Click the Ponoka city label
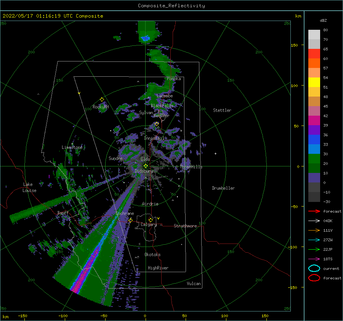This screenshot has width=343, height=321. click(174, 79)
